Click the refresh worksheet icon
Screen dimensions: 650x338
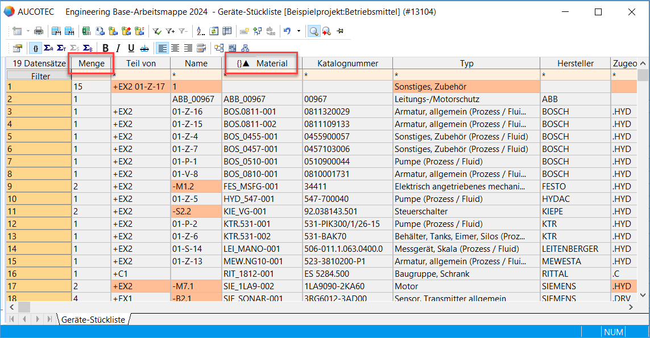(x=213, y=31)
